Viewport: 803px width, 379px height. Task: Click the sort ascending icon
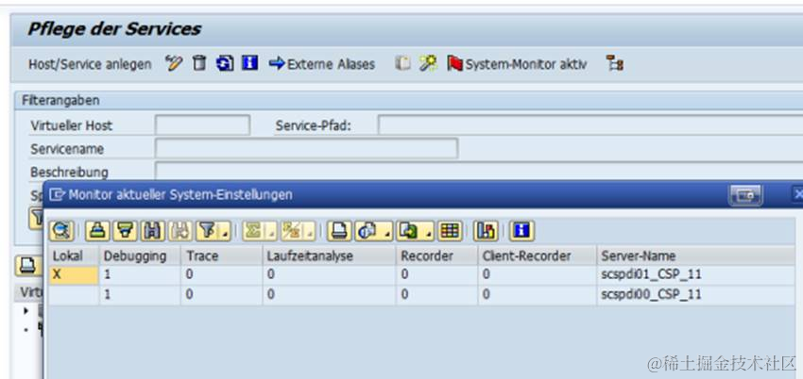click(97, 231)
